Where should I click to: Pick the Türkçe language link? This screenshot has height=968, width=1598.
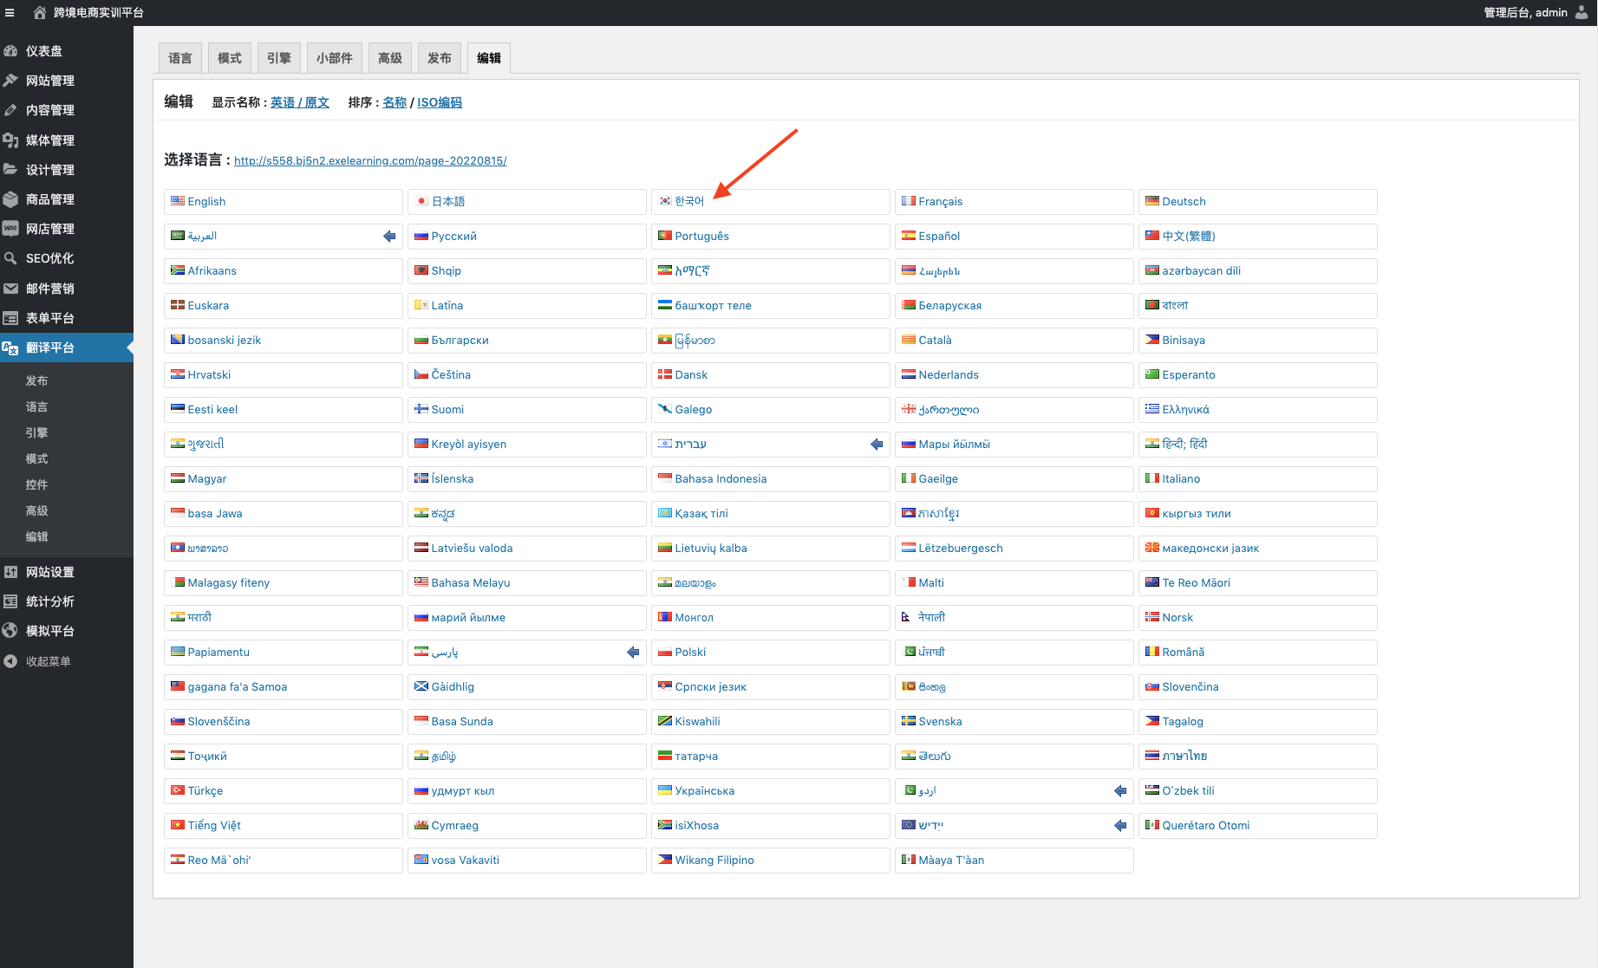(205, 791)
